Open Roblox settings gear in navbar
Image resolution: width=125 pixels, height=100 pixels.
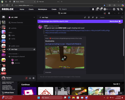pyautogui.click(x=114, y=9)
